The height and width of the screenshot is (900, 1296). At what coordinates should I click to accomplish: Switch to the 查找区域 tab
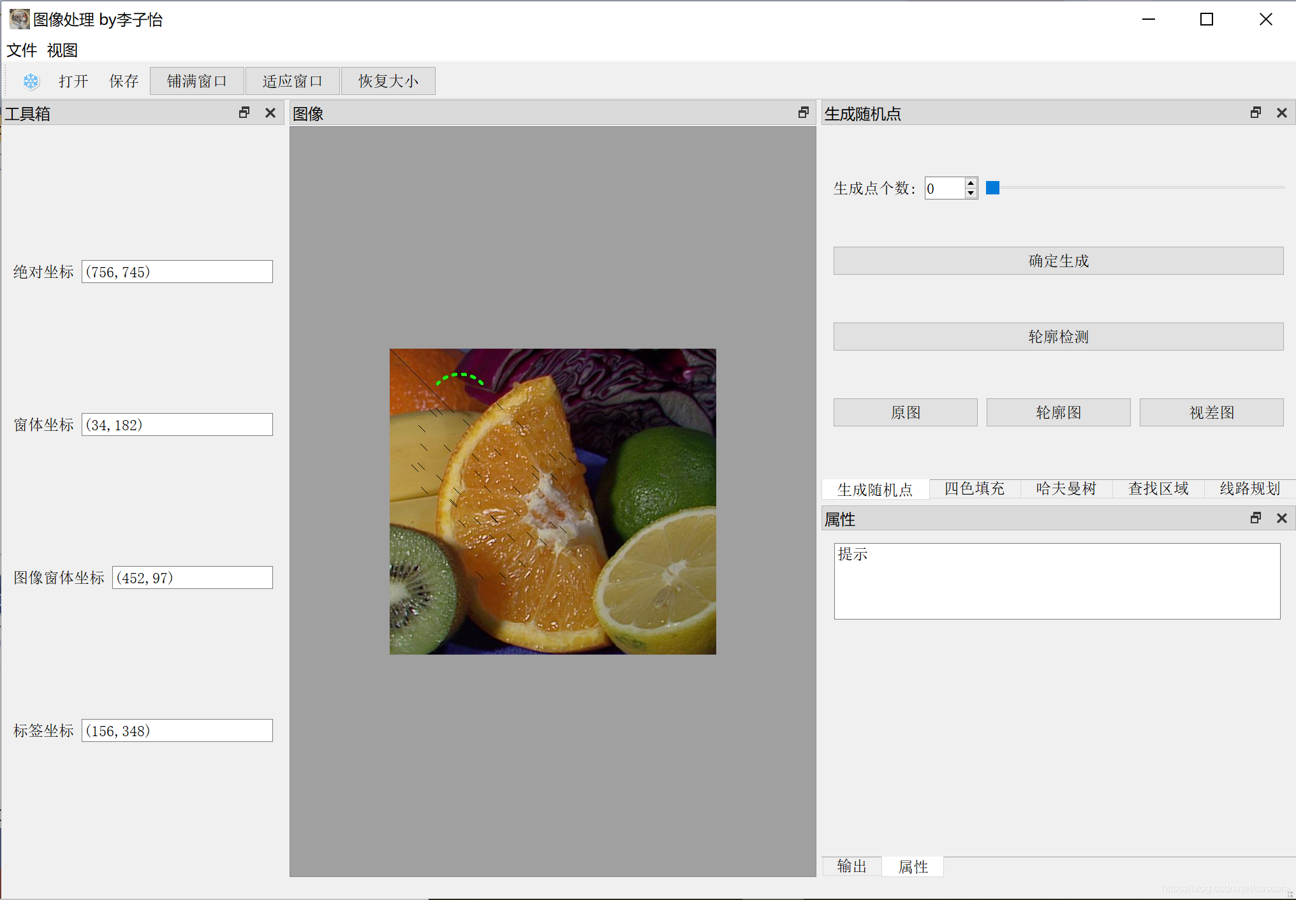(x=1158, y=488)
